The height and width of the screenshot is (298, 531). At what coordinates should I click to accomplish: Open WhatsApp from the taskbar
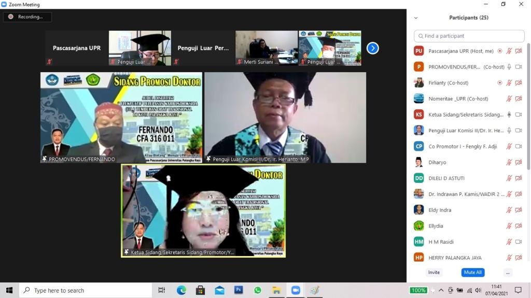(258, 290)
